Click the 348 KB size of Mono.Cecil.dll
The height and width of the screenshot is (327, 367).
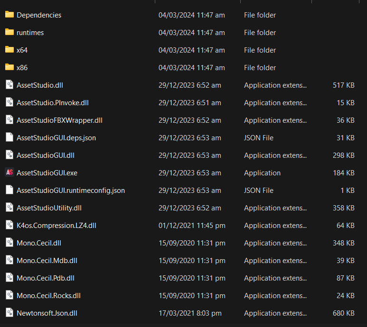pos(344,243)
